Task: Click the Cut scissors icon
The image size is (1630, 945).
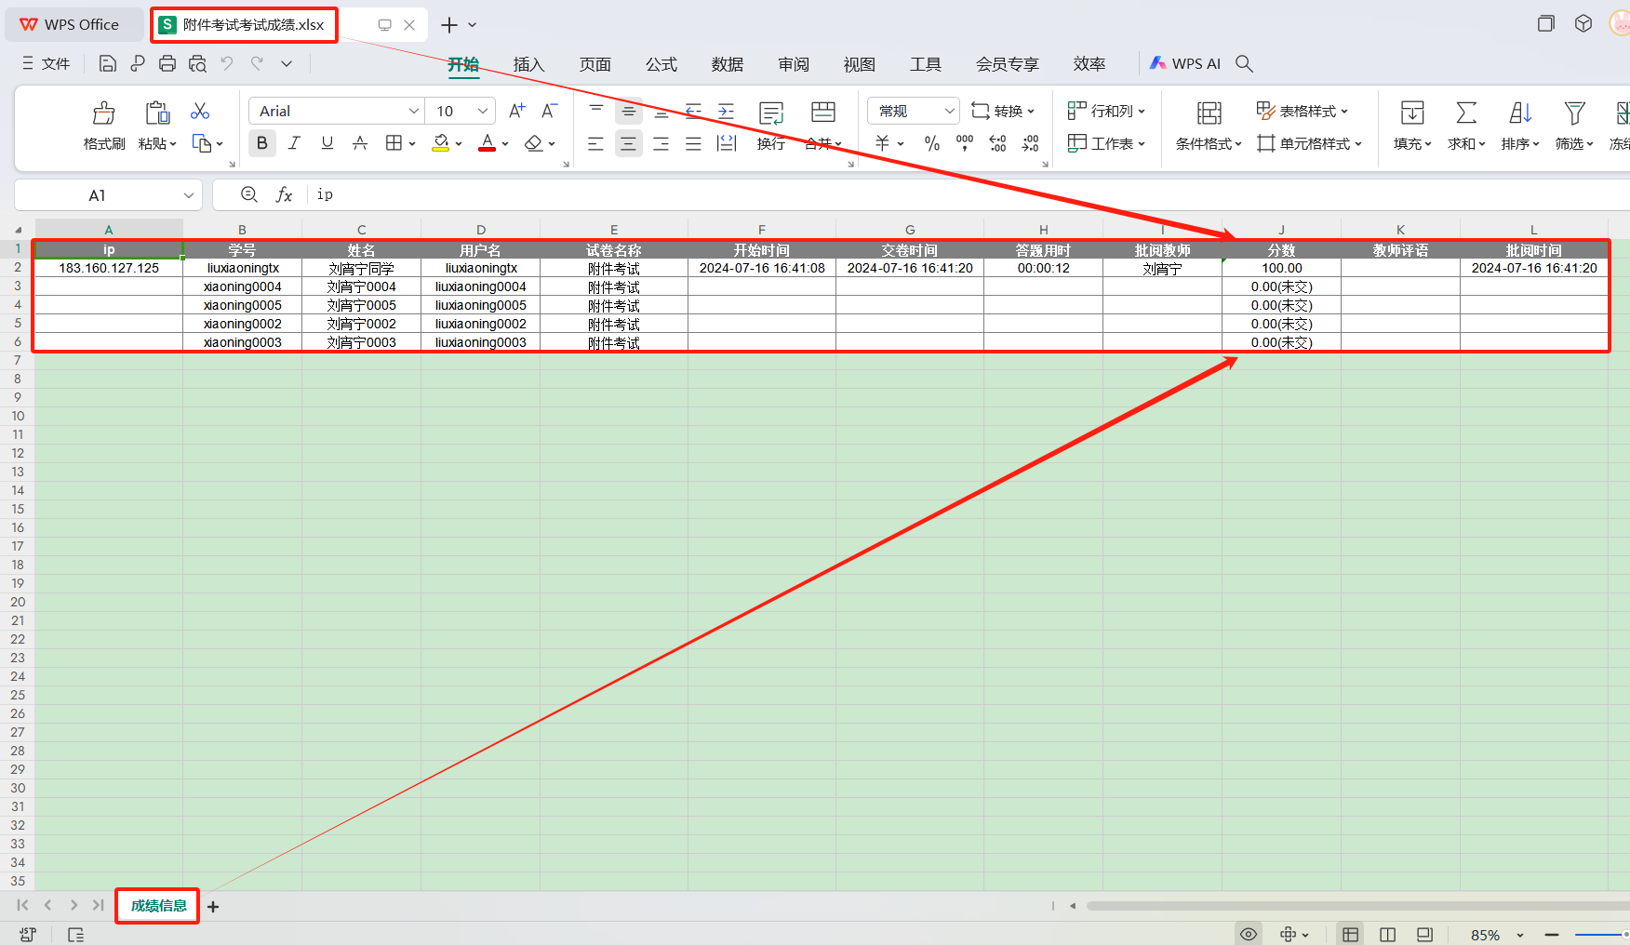Action: [x=200, y=112]
